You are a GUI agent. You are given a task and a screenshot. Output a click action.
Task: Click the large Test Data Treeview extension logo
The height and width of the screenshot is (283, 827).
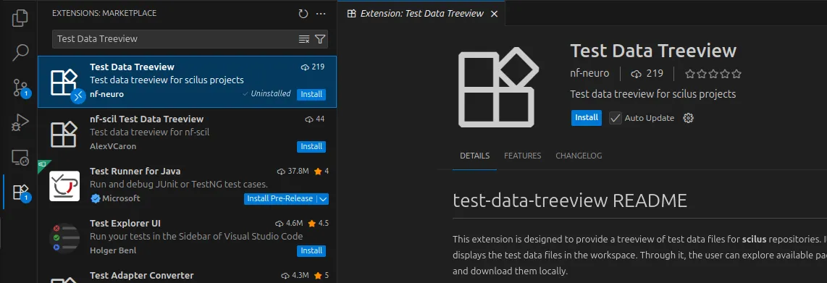[498, 88]
